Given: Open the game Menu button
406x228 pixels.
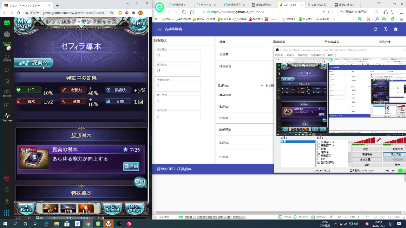Looking at the screenshot, I should (139, 23).
